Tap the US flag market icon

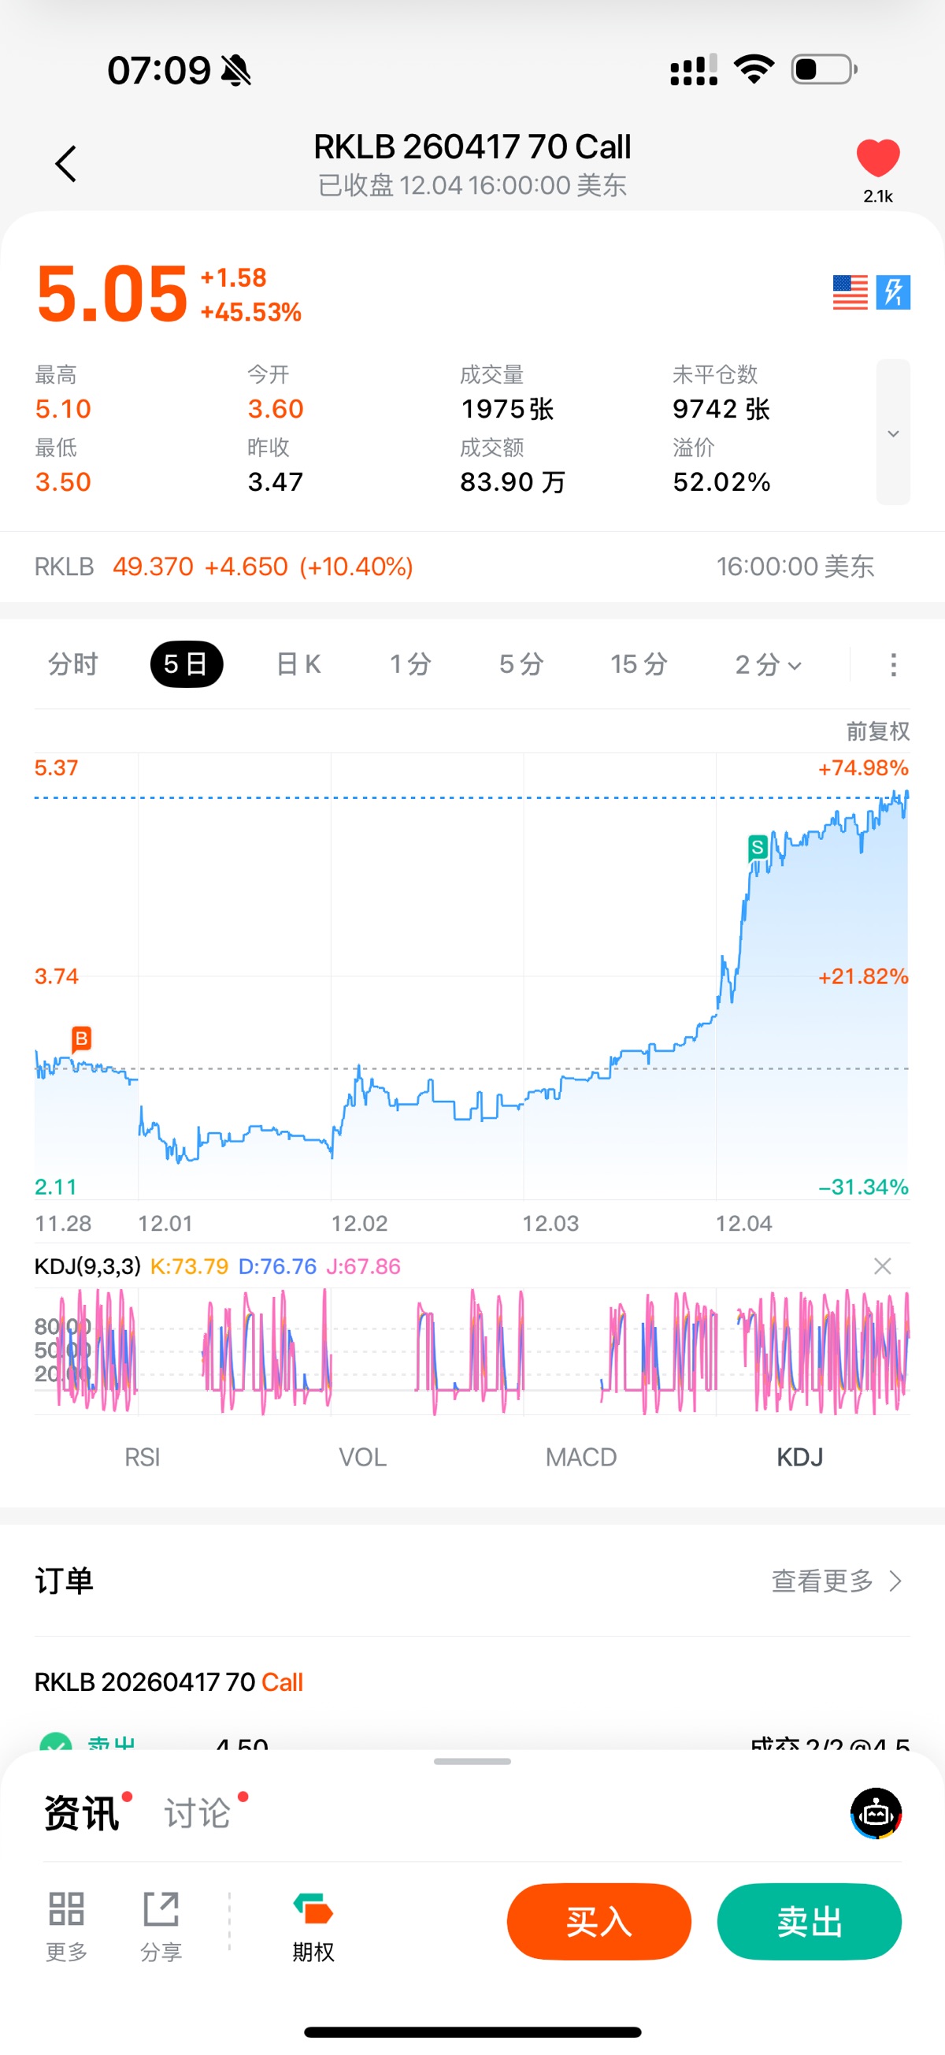click(849, 292)
